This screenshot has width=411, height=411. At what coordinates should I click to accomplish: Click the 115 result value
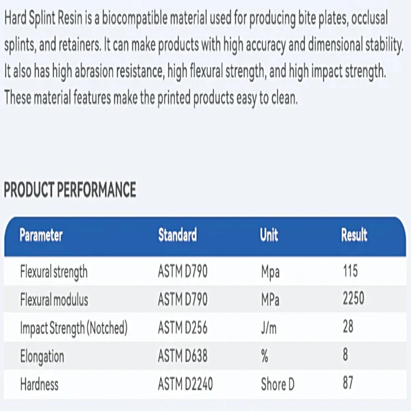click(x=350, y=271)
